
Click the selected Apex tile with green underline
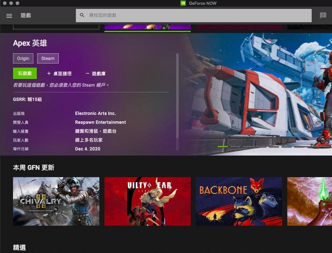tap(148, 28)
